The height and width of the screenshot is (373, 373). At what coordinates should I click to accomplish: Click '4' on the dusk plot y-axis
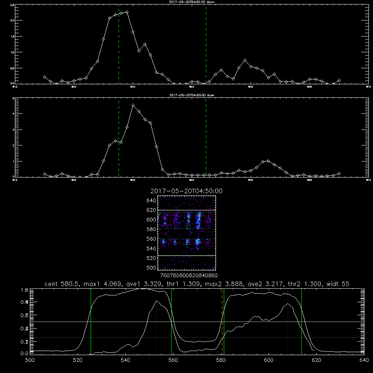[x=13, y=114]
